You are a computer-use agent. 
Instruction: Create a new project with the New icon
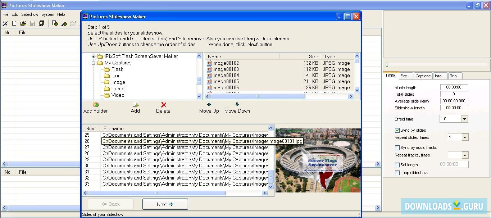(x=14, y=23)
